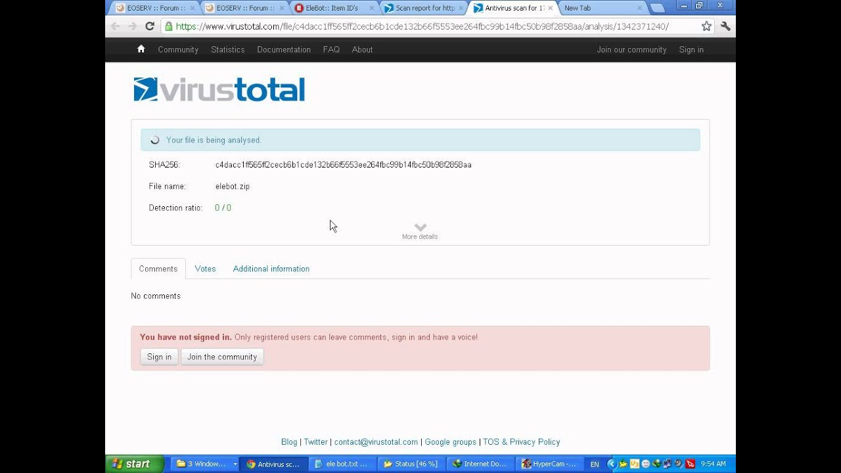Open the Additional information tab

271,269
